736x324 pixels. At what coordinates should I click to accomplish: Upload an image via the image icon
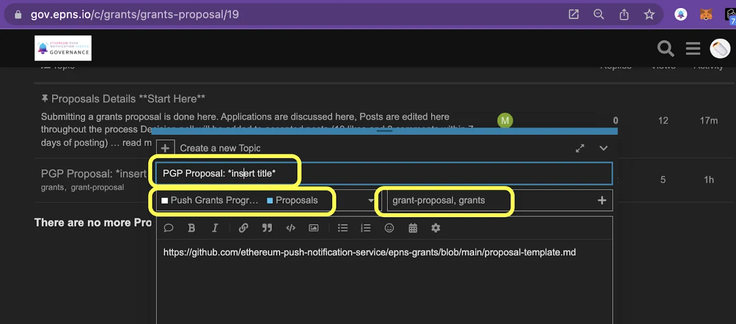tap(313, 228)
